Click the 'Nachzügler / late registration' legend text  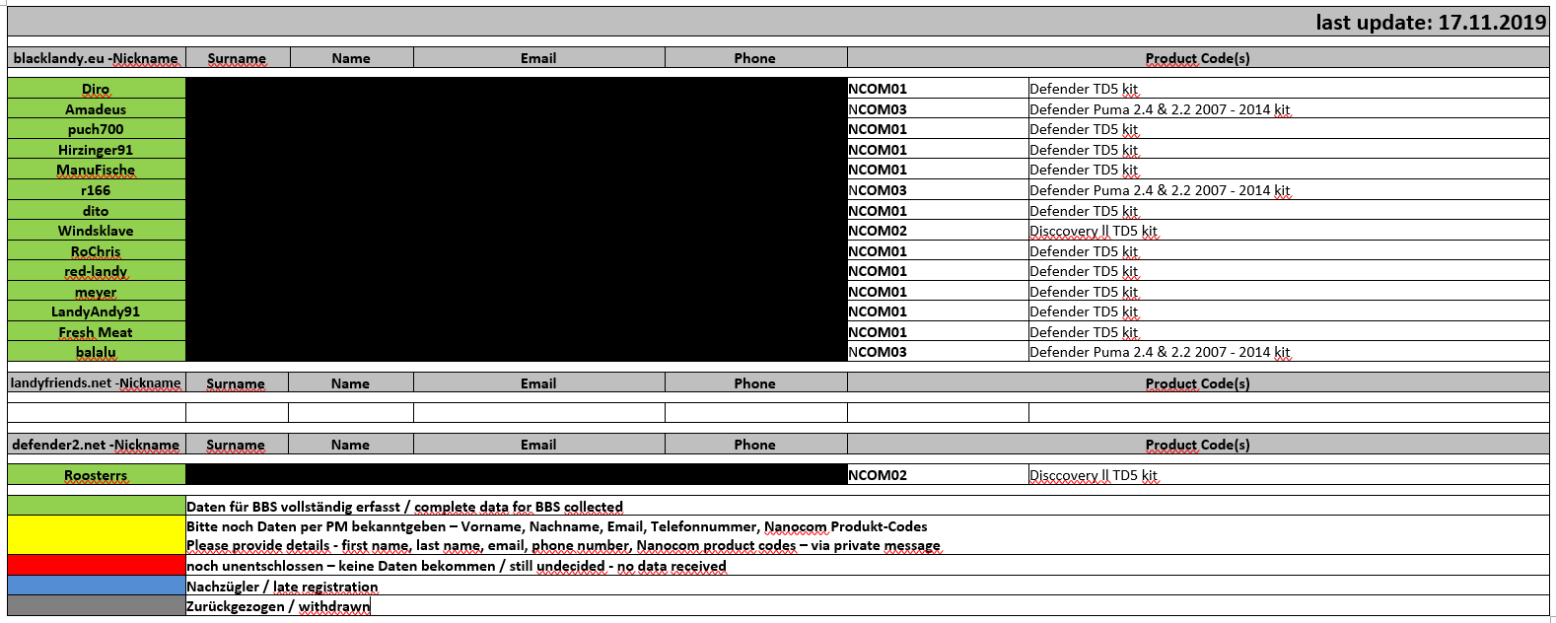point(282,587)
